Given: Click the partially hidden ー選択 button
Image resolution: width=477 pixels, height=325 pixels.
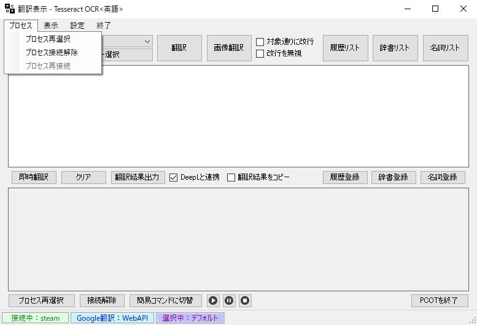Looking at the screenshot, I should coord(127,55).
